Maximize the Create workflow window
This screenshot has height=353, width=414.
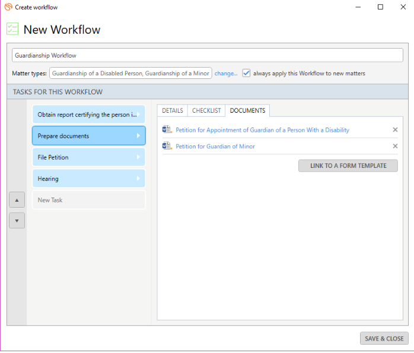pos(380,7)
